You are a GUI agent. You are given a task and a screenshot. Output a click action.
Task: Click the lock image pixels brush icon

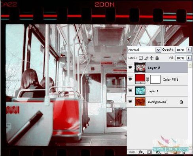(x=146, y=58)
